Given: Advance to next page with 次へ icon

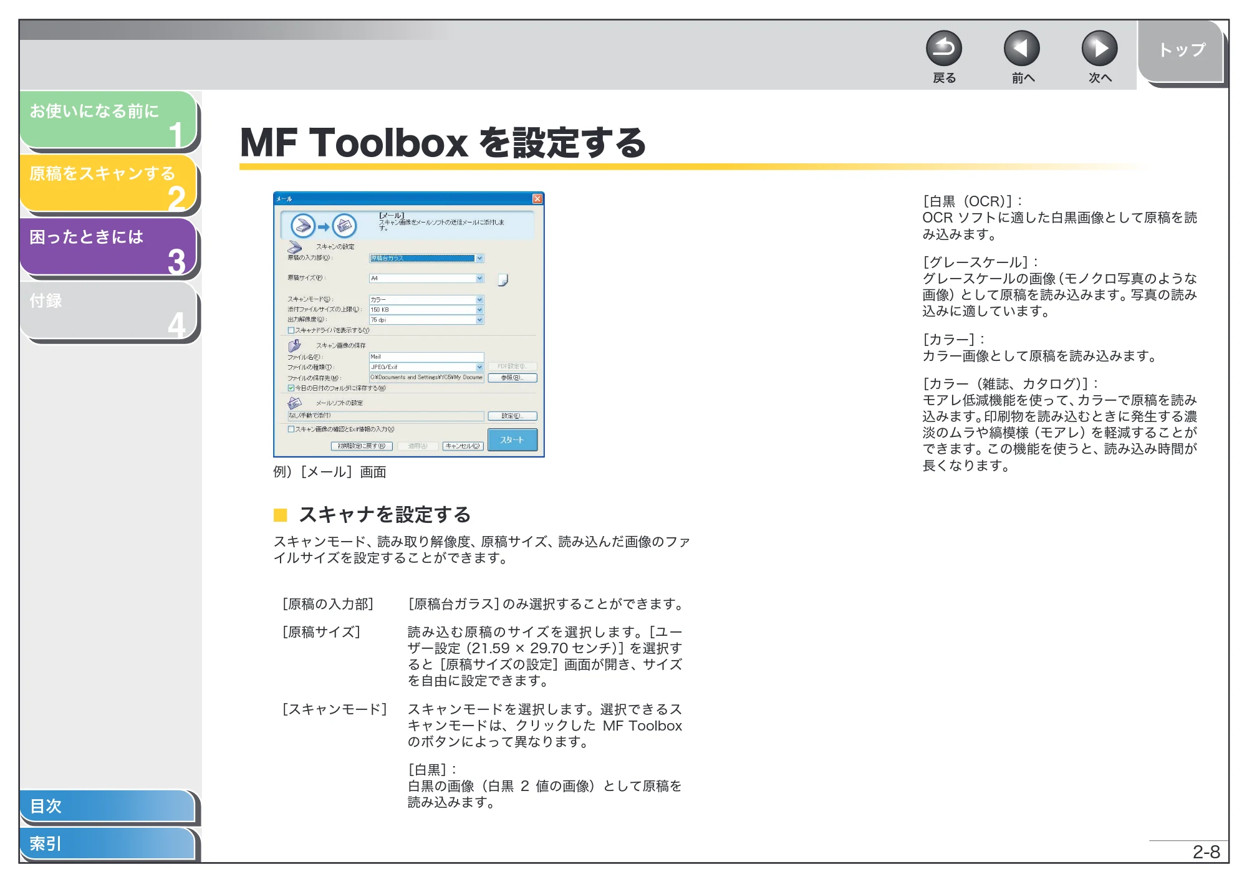Looking at the screenshot, I should pyautogui.click(x=1099, y=49).
